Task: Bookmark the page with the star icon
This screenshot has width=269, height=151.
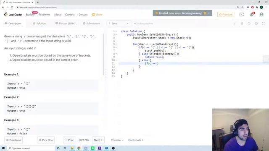Action: pos(243,7)
